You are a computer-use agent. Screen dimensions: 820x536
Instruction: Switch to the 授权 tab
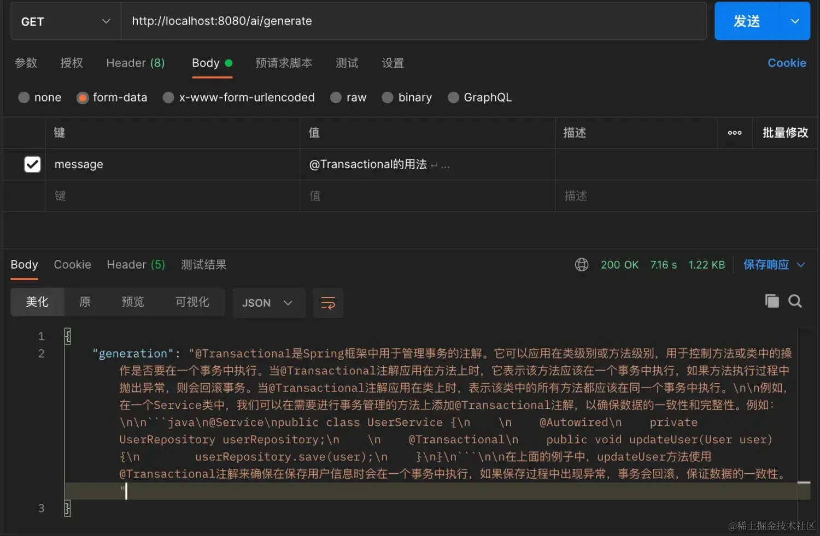pos(72,63)
